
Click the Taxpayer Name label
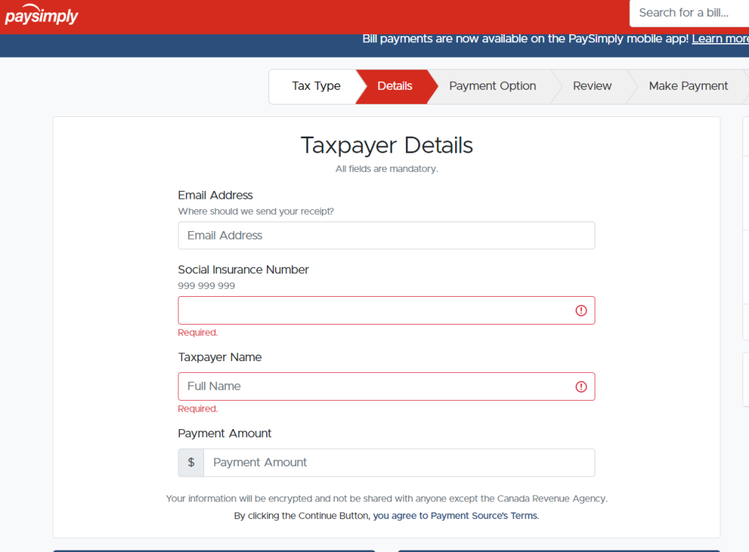pos(219,358)
